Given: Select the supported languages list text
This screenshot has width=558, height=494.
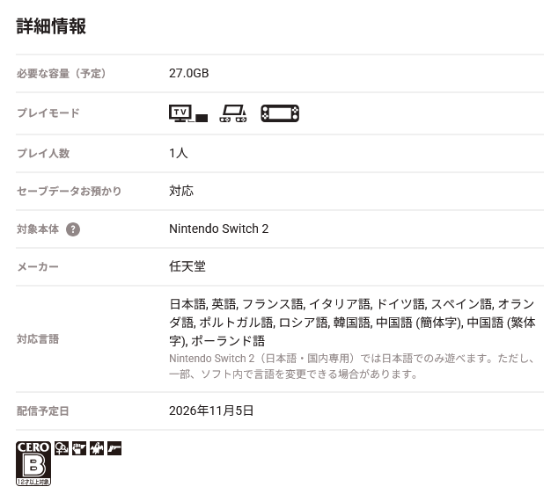Looking at the screenshot, I should (x=352, y=323).
